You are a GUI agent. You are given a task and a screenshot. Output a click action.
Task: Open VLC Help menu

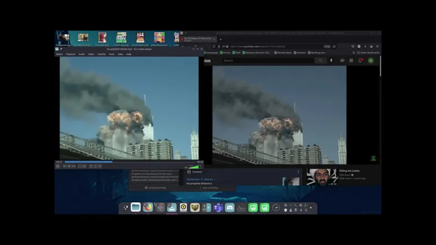129,54
